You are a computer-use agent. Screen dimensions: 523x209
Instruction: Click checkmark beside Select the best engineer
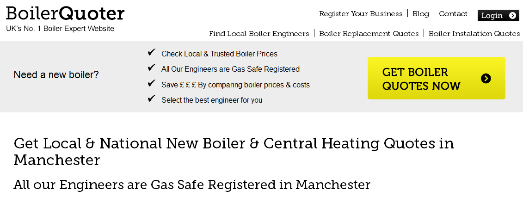[151, 98]
